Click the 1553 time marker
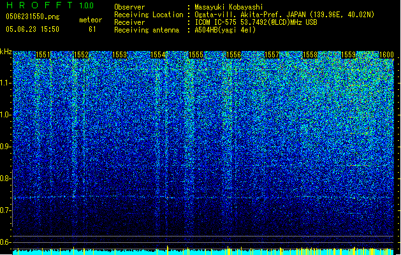Viewport: 401px width, 255px height. click(120, 55)
